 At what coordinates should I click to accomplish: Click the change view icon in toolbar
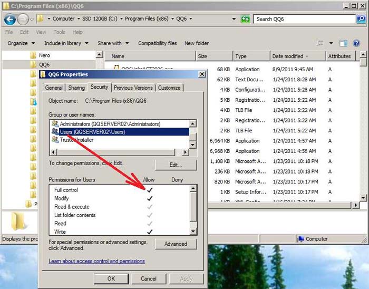point(319,43)
